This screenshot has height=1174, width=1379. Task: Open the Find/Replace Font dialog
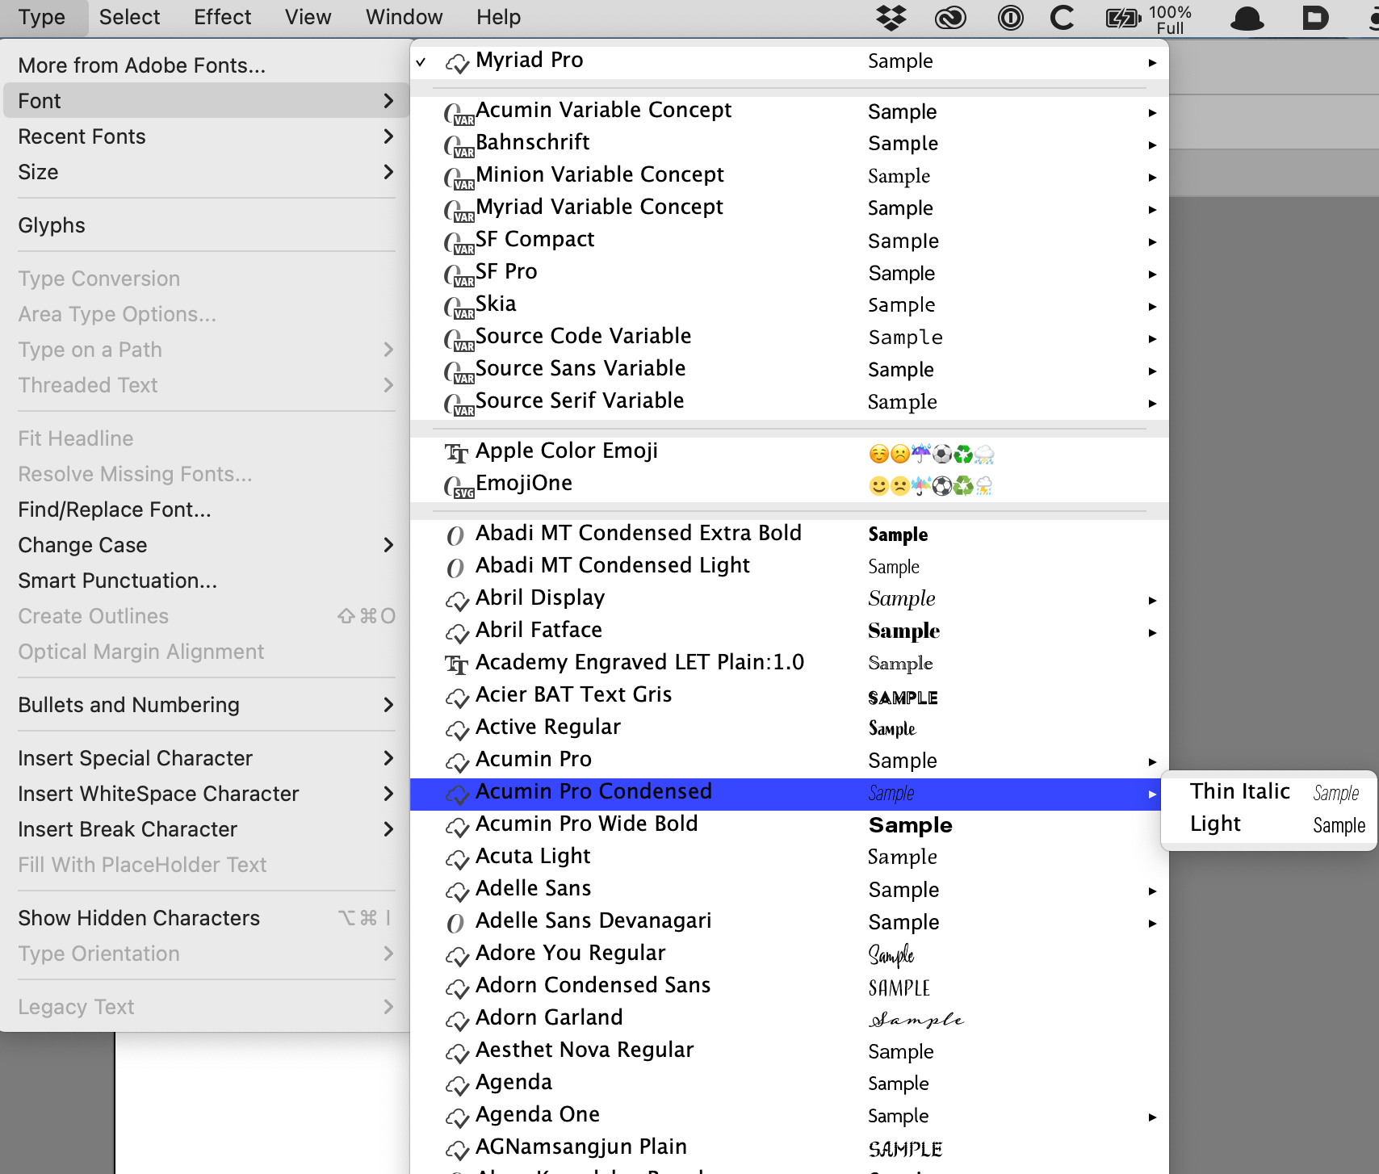coord(115,509)
